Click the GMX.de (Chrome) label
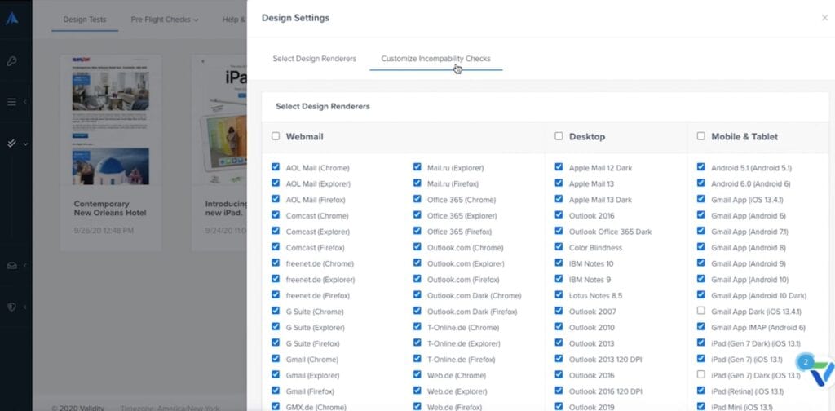The image size is (835, 411). [x=316, y=407]
